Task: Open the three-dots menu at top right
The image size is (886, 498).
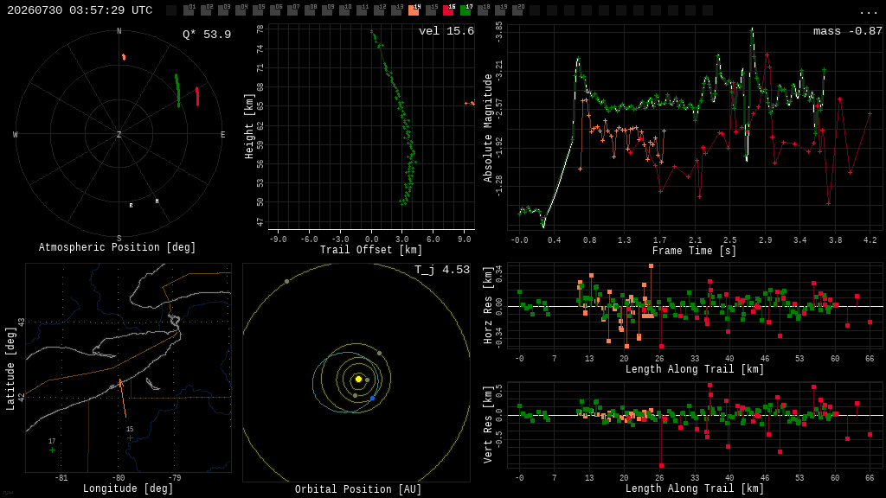Action: (x=868, y=12)
